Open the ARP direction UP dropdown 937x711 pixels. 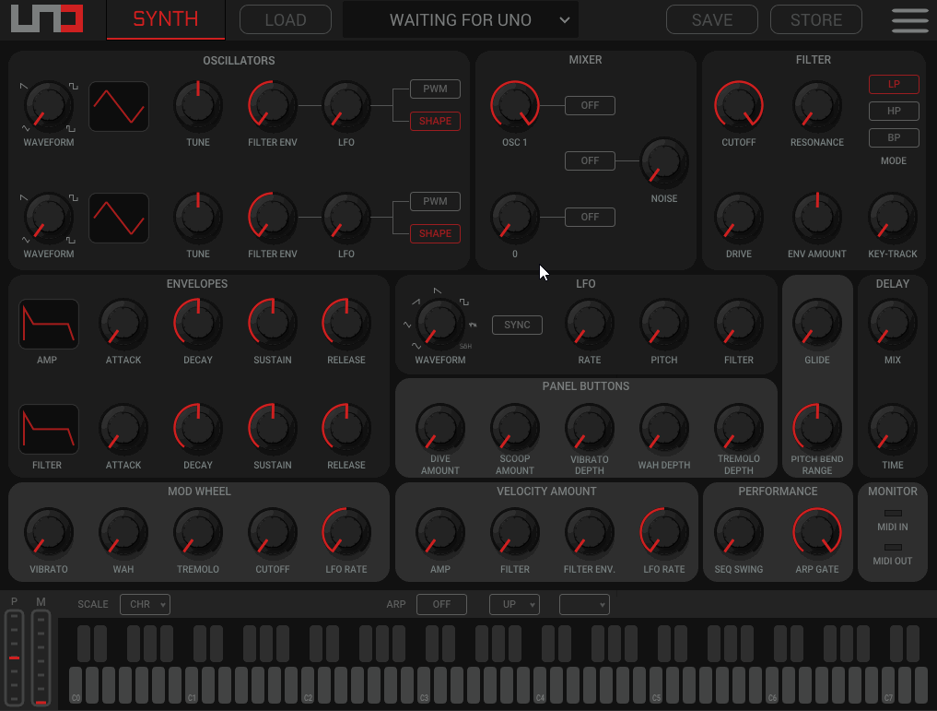(x=514, y=604)
